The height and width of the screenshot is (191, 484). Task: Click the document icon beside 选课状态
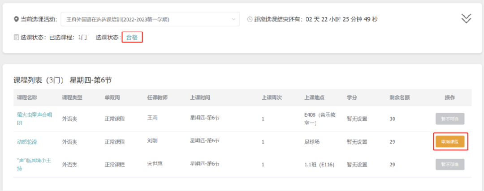point(17,38)
